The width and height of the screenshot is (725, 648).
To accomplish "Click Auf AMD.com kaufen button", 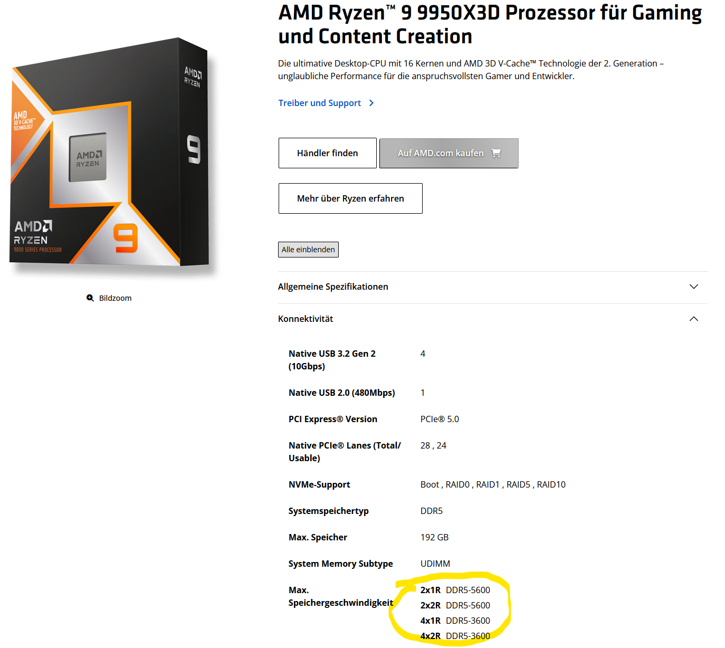I will [x=449, y=153].
